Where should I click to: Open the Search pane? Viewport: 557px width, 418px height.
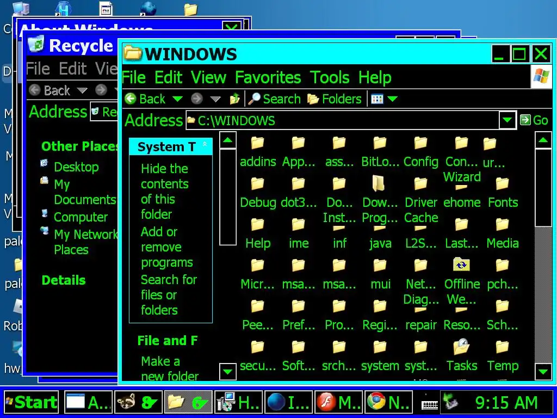274,99
